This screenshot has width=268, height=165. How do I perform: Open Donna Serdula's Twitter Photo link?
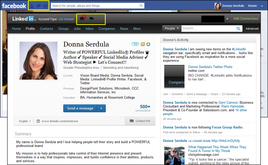[x=210, y=67]
